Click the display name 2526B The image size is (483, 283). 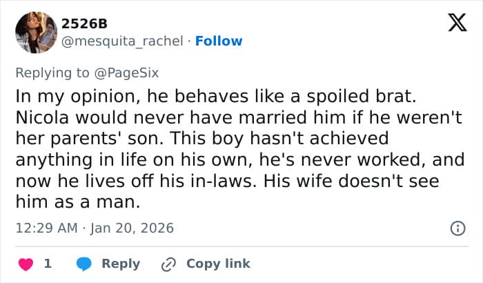[84, 23]
